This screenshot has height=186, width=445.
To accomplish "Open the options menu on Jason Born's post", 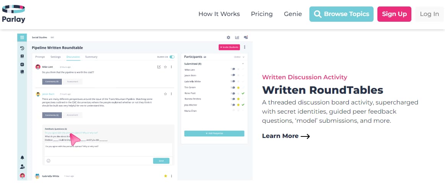I will pyautogui.click(x=171, y=94).
